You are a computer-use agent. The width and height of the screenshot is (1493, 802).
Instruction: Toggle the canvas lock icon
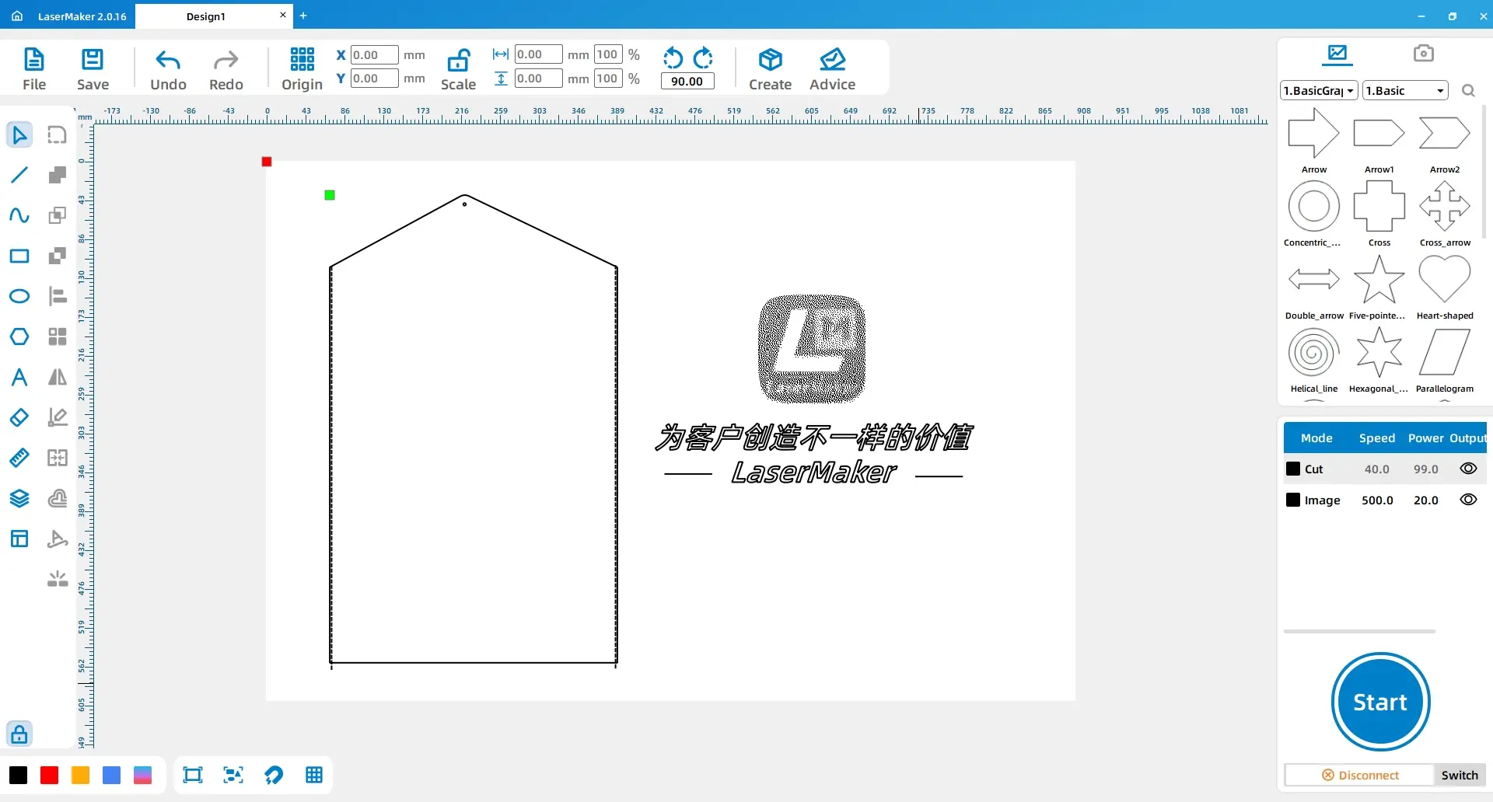click(x=19, y=734)
